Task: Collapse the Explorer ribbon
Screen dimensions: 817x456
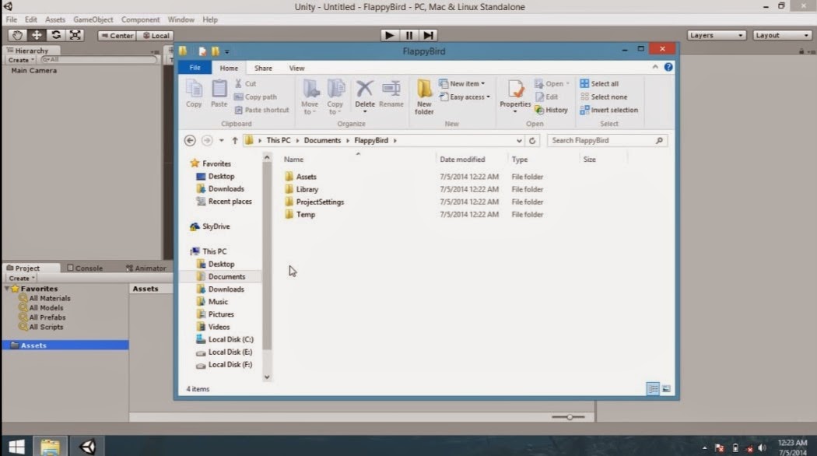Action: click(655, 67)
